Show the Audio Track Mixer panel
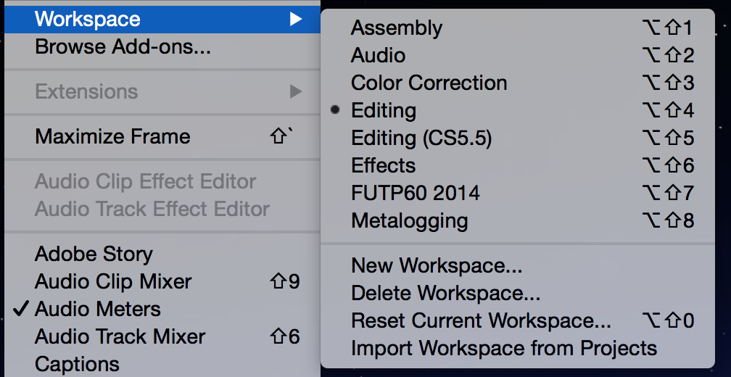 [x=162, y=336]
